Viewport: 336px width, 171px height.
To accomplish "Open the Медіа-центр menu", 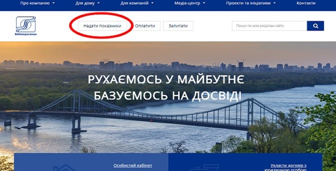I will pyautogui.click(x=187, y=3).
